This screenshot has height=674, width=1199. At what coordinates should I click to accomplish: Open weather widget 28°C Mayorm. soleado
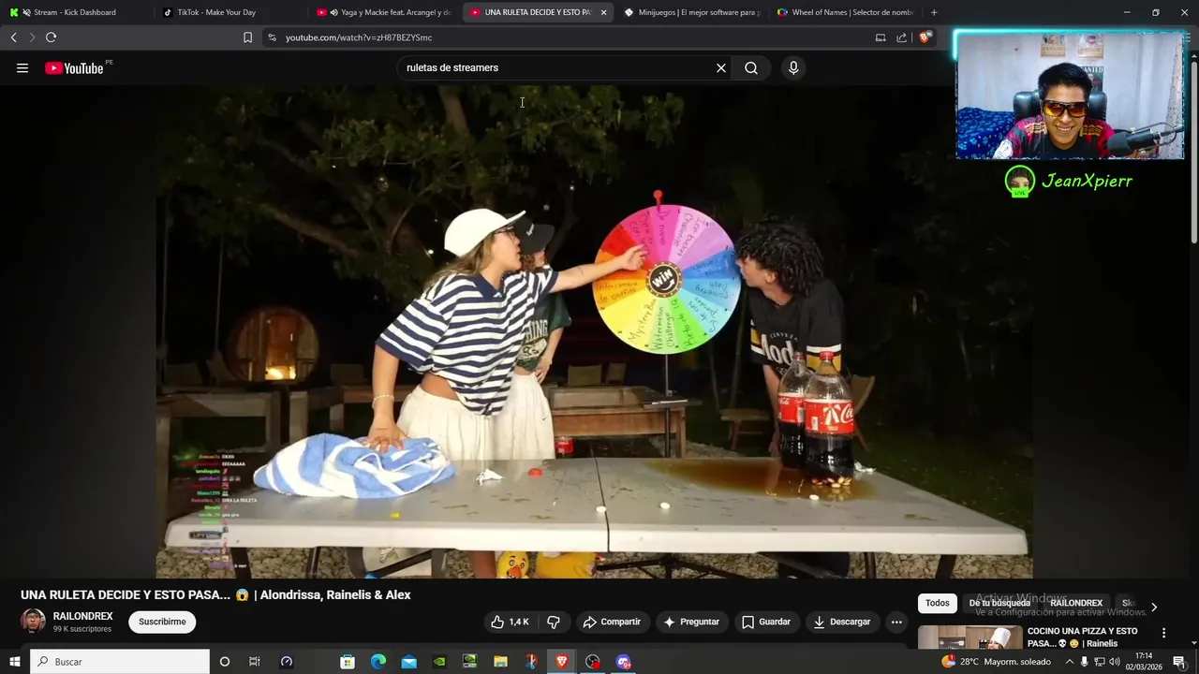[997, 662]
